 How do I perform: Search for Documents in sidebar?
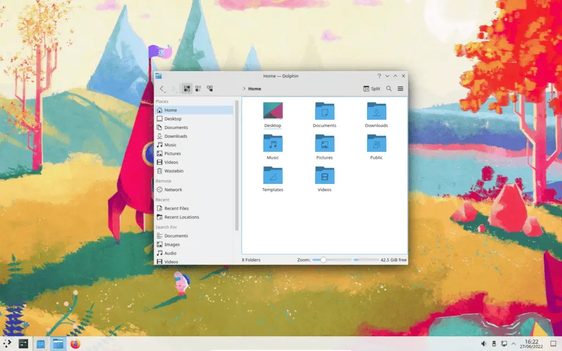[x=194, y=236]
